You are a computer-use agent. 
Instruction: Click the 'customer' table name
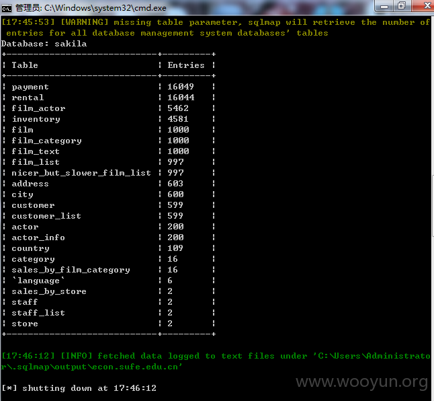(33, 205)
